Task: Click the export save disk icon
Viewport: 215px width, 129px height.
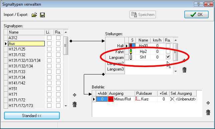Action: click(42, 15)
